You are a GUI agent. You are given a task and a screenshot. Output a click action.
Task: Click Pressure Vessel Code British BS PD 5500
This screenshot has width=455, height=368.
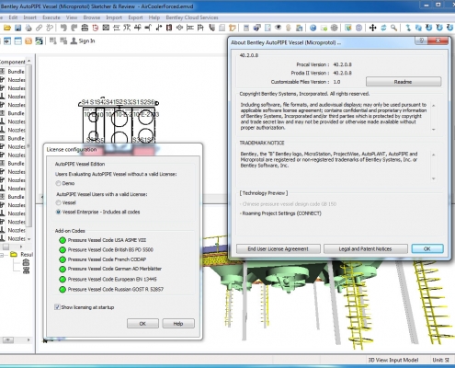pos(110,249)
